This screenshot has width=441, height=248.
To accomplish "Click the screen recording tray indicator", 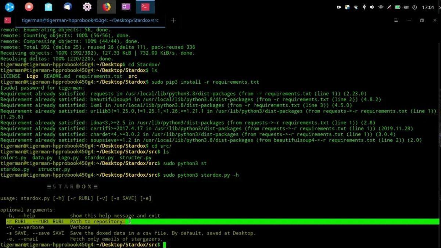I will (x=339, y=7).
